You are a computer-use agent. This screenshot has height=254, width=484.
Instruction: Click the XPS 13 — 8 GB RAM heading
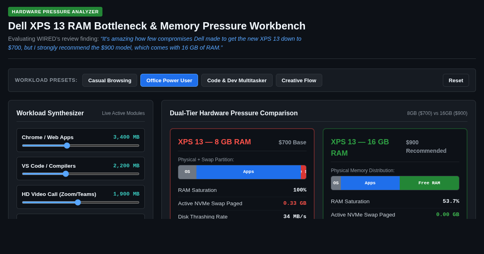tap(215, 142)
